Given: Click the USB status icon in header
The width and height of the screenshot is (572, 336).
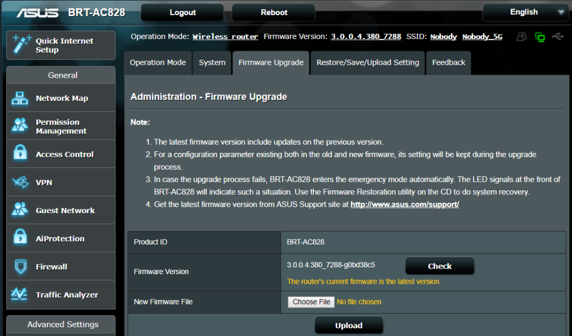Looking at the screenshot, I should click(557, 37).
